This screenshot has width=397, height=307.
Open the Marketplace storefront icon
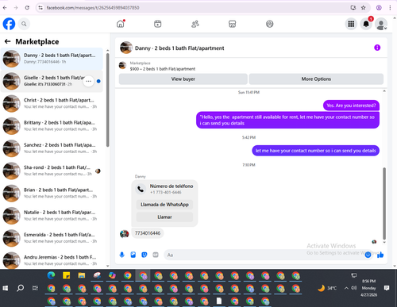click(x=232, y=24)
